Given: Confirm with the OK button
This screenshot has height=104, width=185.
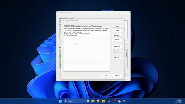Looking at the screenshot, I should [x=106, y=75].
